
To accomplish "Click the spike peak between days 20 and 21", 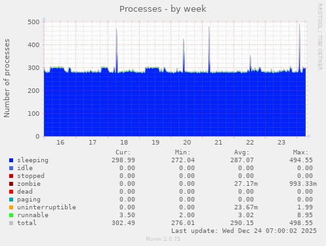I will (x=209, y=27).
